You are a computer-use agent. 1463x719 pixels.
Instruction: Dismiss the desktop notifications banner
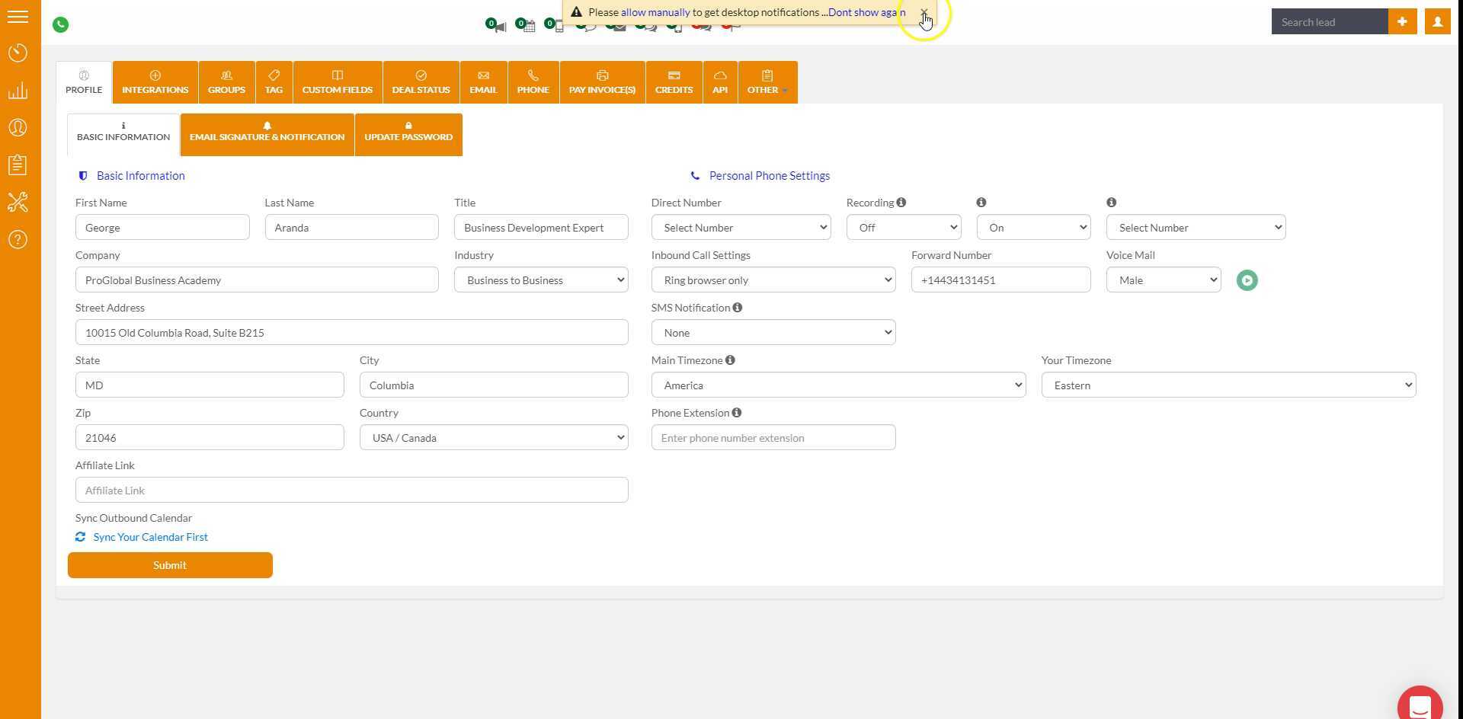click(924, 13)
